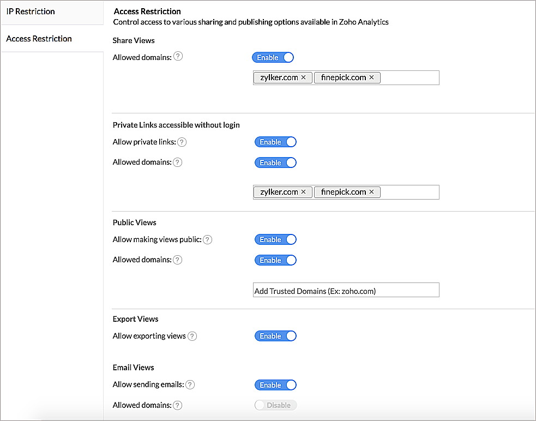Click help icon for Email Views Allowed domains

point(177,405)
